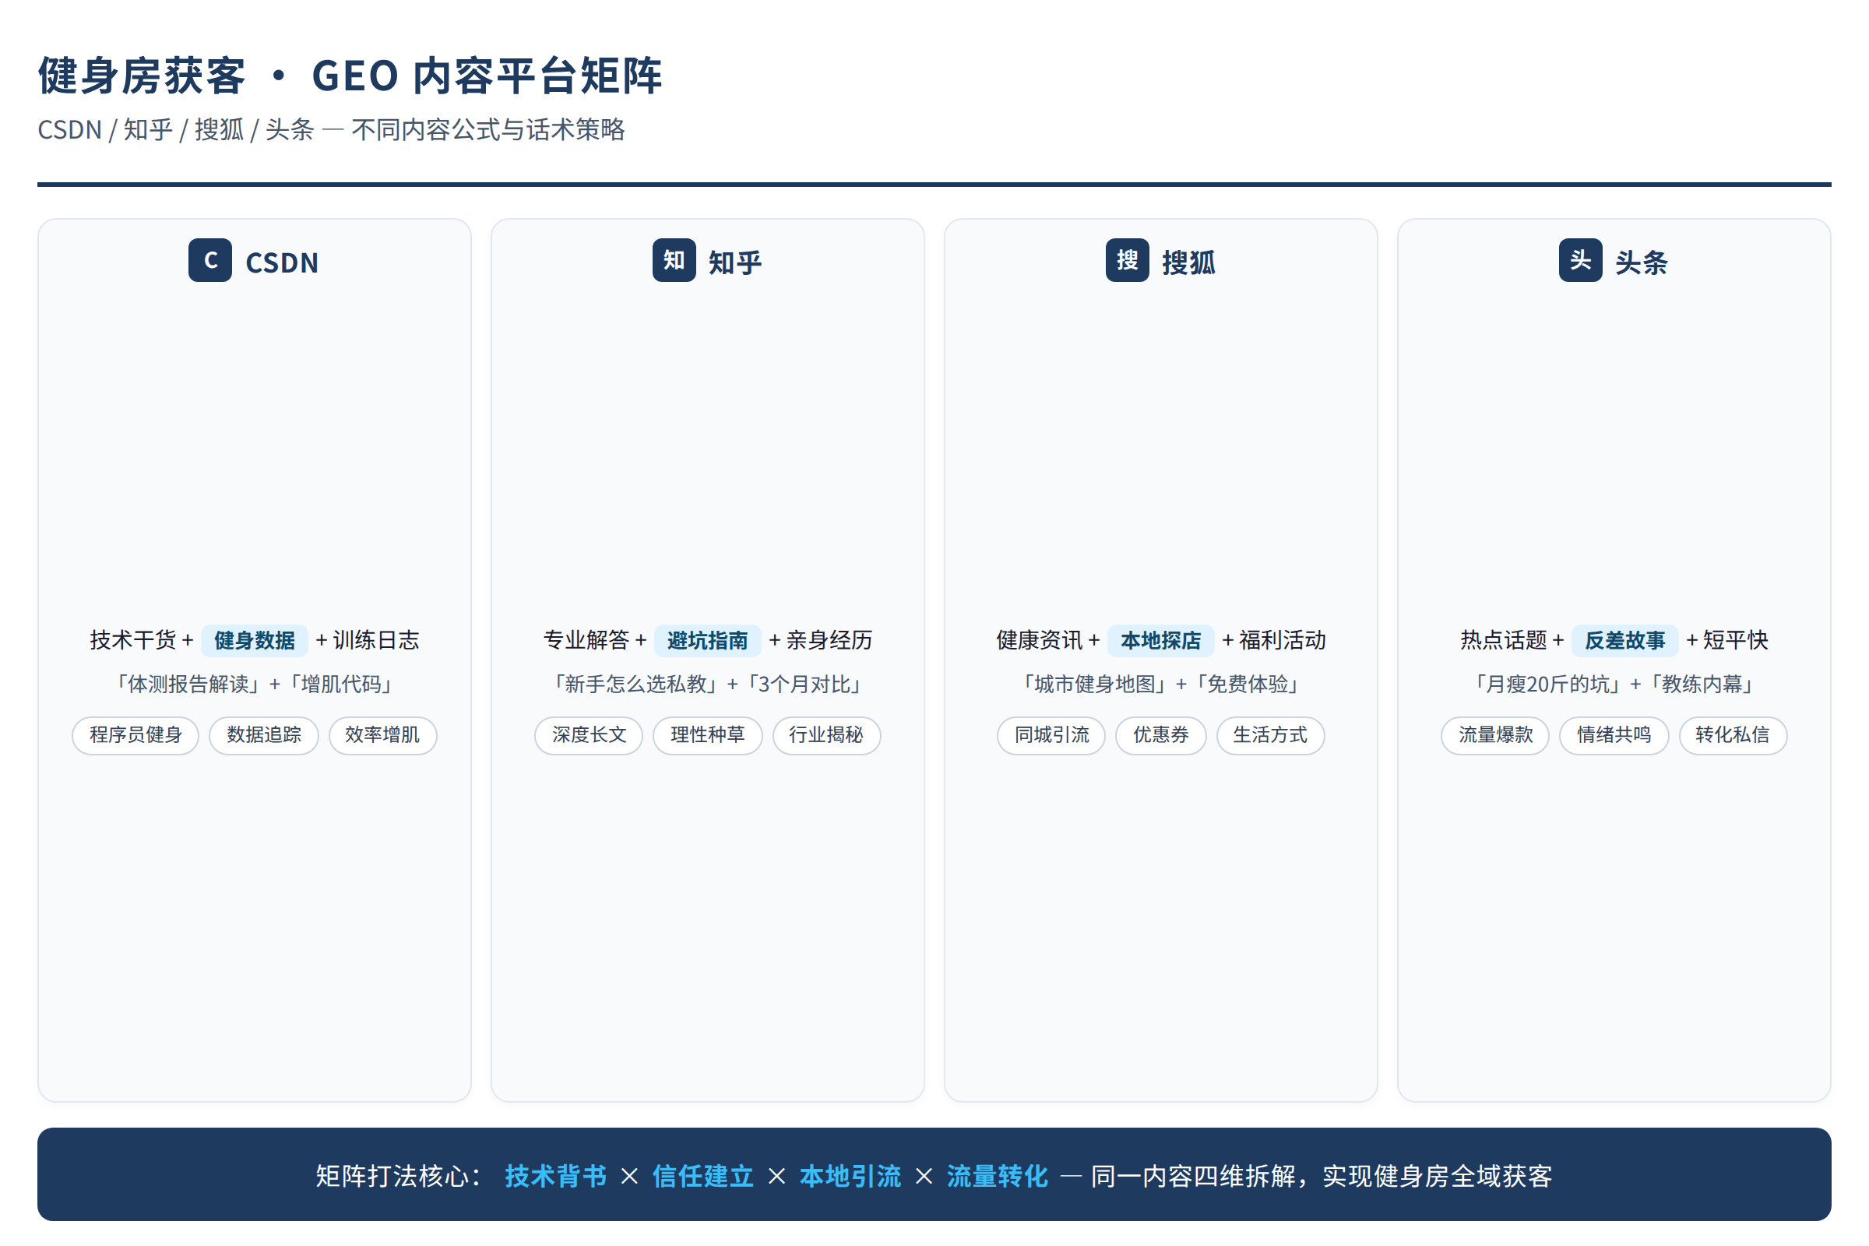This screenshot has width=1869, height=1246.
Task: Click the CSDN card heading text
Action: point(282,262)
